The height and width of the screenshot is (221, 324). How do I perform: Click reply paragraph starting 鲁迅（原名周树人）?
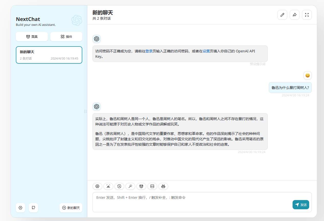click(x=179, y=139)
